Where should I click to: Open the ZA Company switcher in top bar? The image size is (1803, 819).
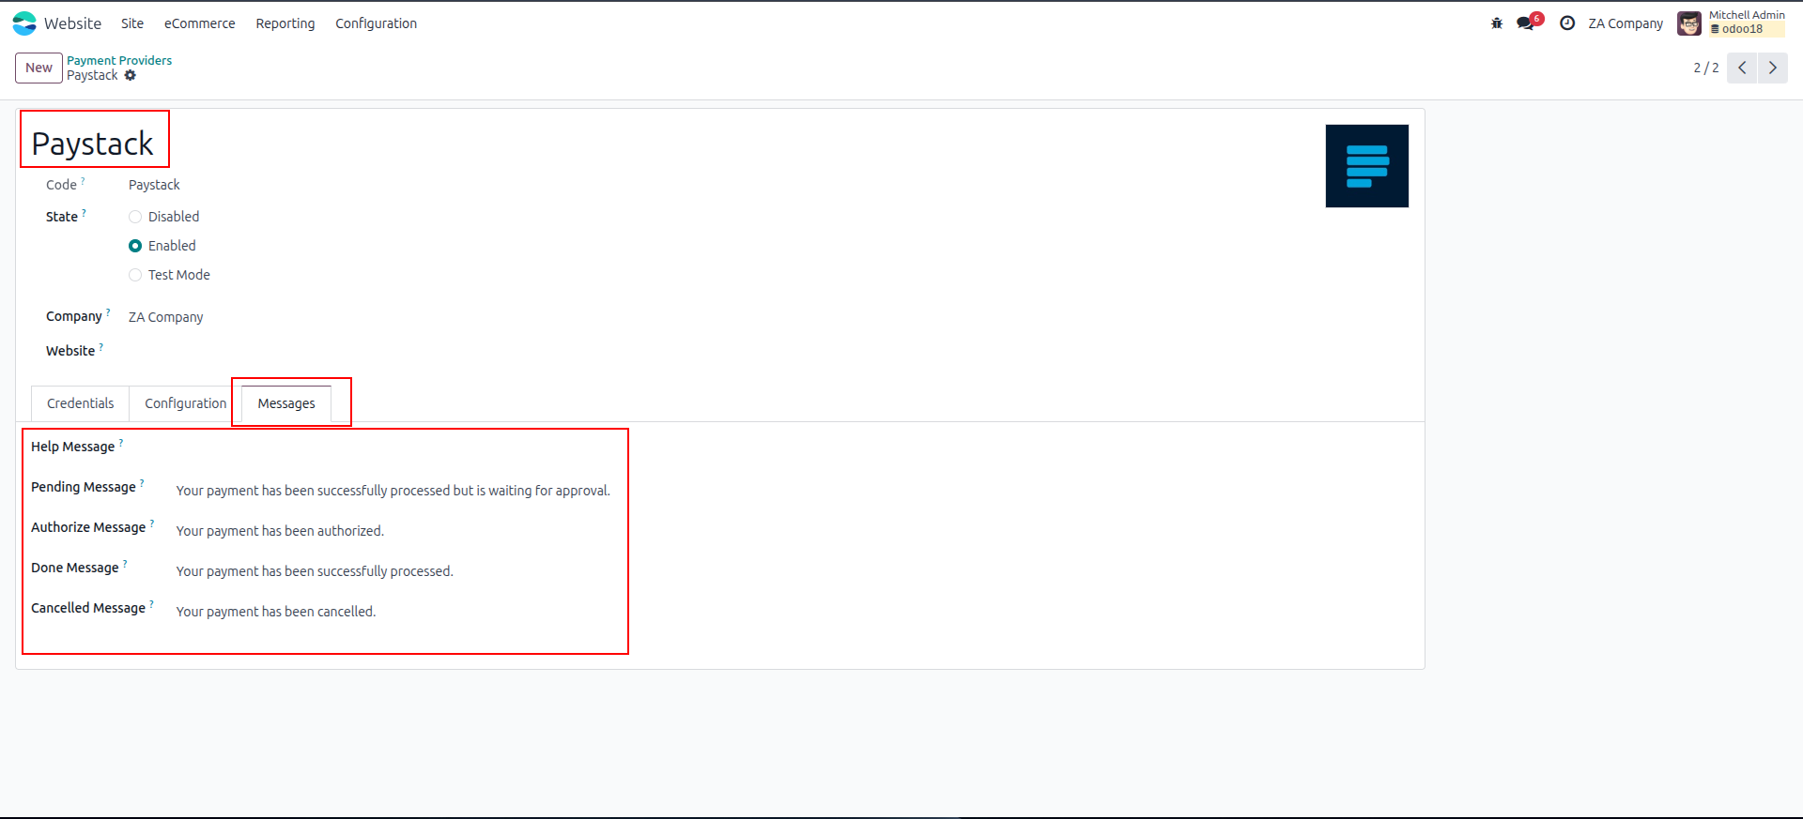click(1626, 23)
